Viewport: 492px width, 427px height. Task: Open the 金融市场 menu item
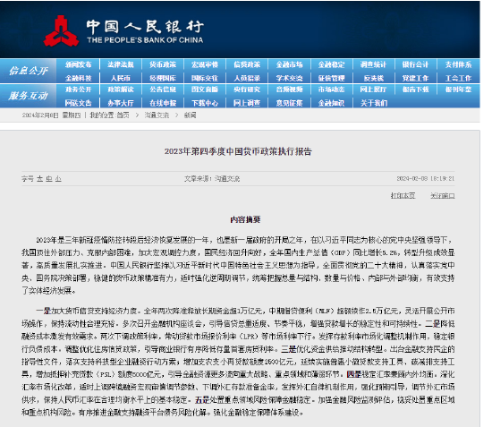pyautogui.click(x=289, y=64)
